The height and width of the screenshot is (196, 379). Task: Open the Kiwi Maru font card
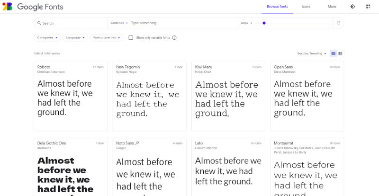[x=228, y=96]
